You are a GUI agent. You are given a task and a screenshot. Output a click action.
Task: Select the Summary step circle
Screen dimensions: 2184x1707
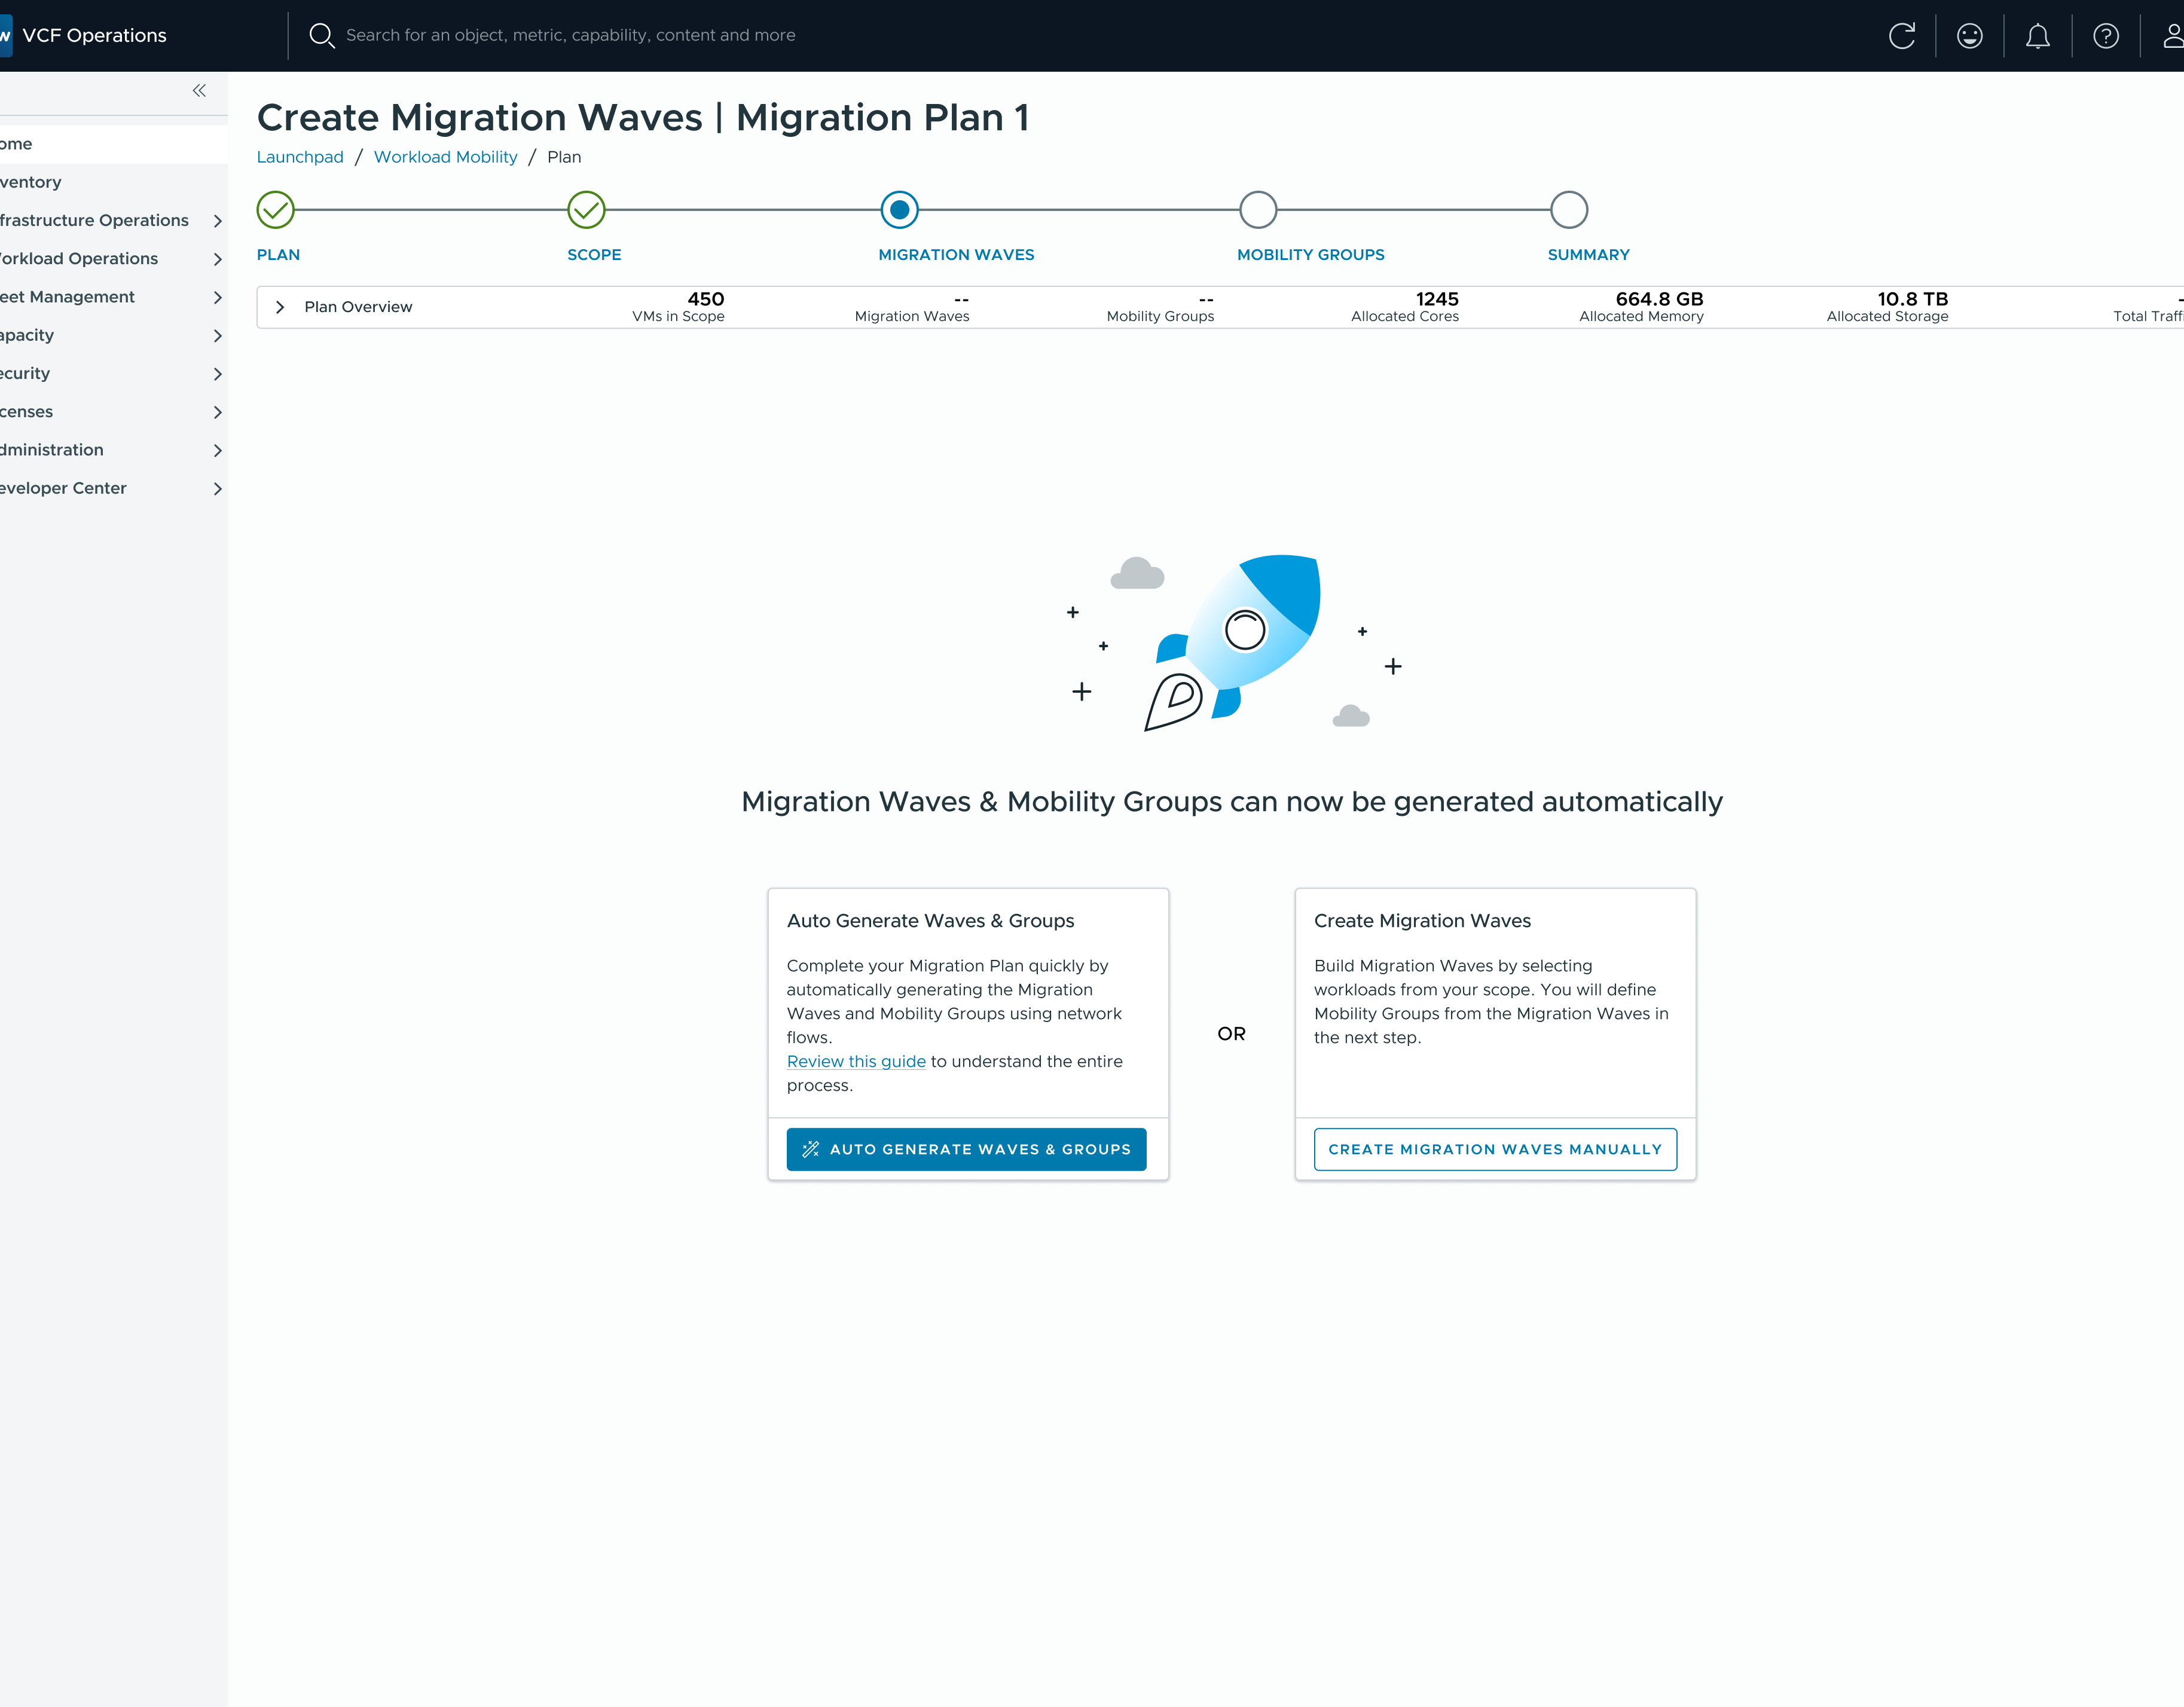tap(1568, 210)
